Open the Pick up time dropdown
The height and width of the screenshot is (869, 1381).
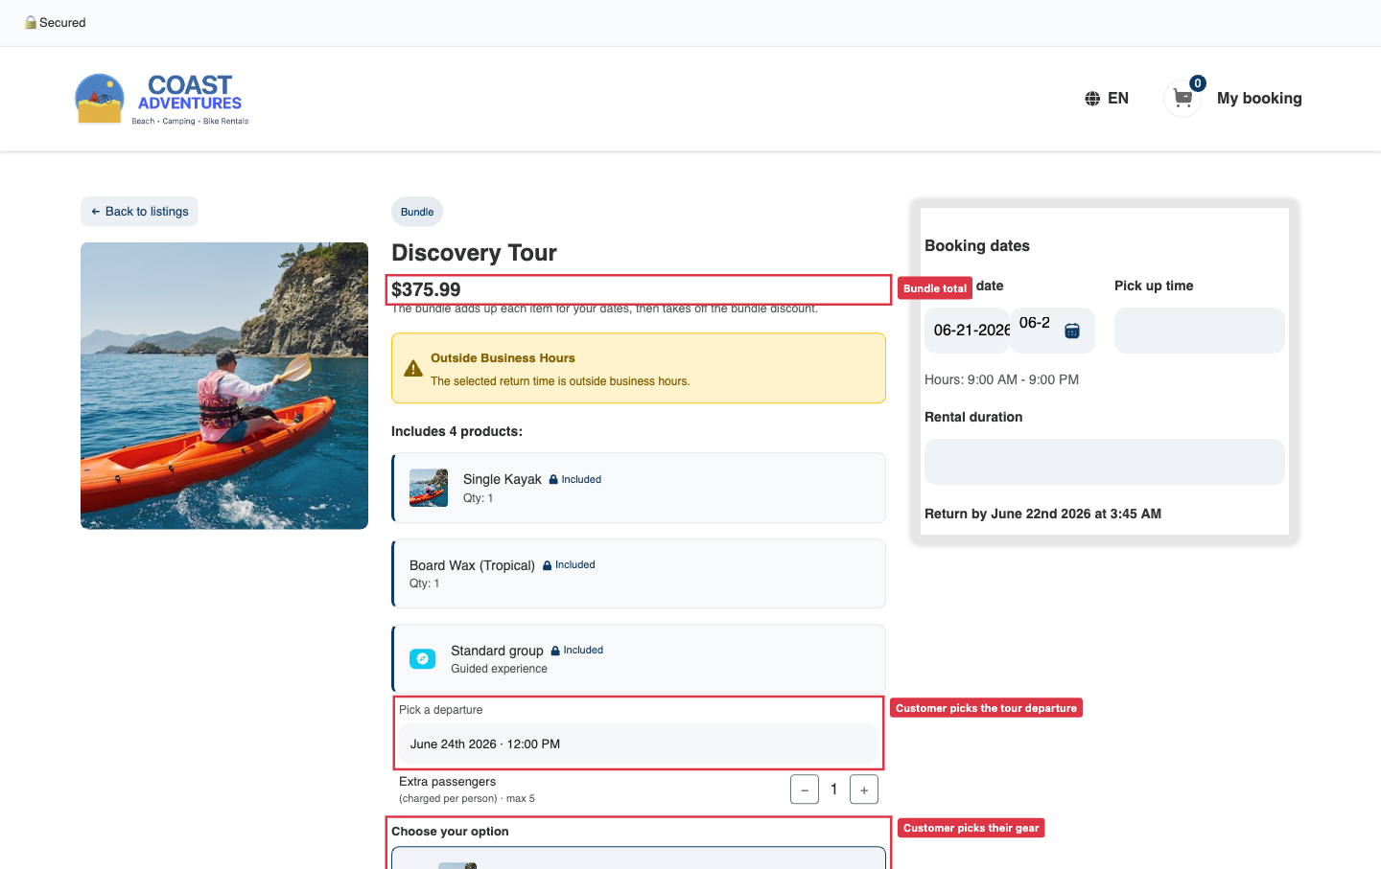tap(1200, 331)
